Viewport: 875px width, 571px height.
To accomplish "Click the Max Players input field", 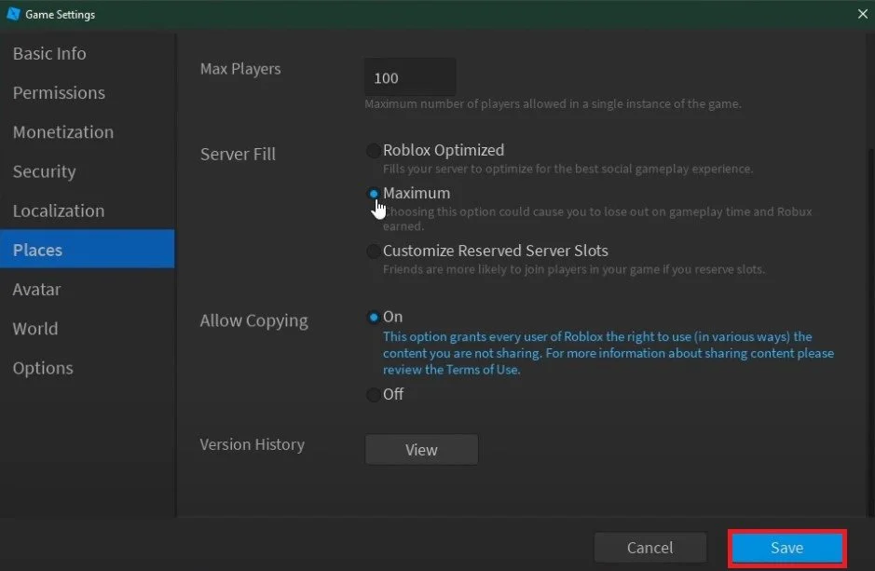I will (x=410, y=77).
